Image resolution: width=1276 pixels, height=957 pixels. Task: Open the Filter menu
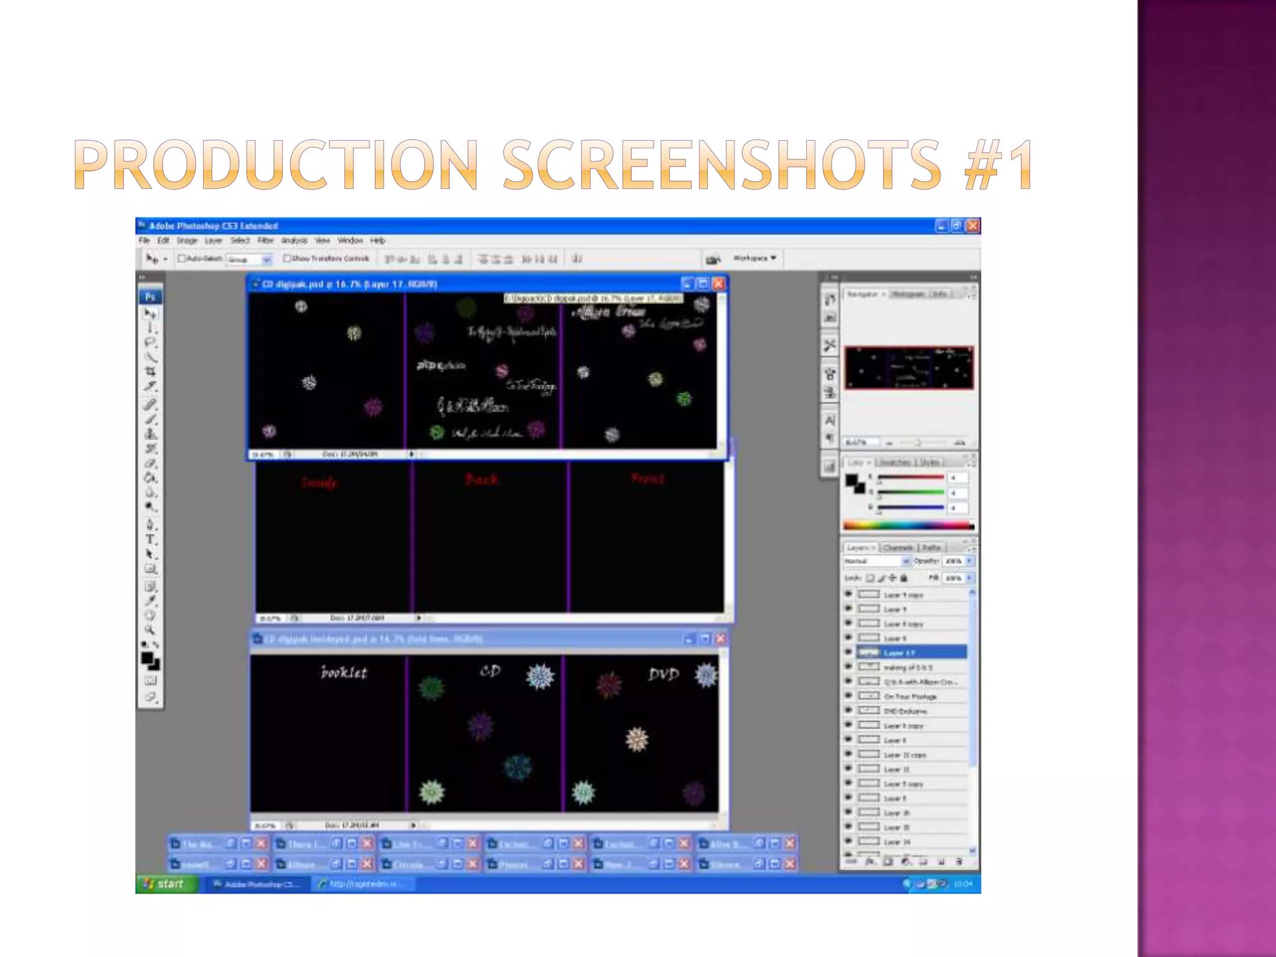[x=265, y=240]
